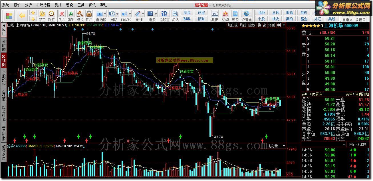Open 开户 account lock icon
This screenshot has height=181, width=373.
point(89,16)
